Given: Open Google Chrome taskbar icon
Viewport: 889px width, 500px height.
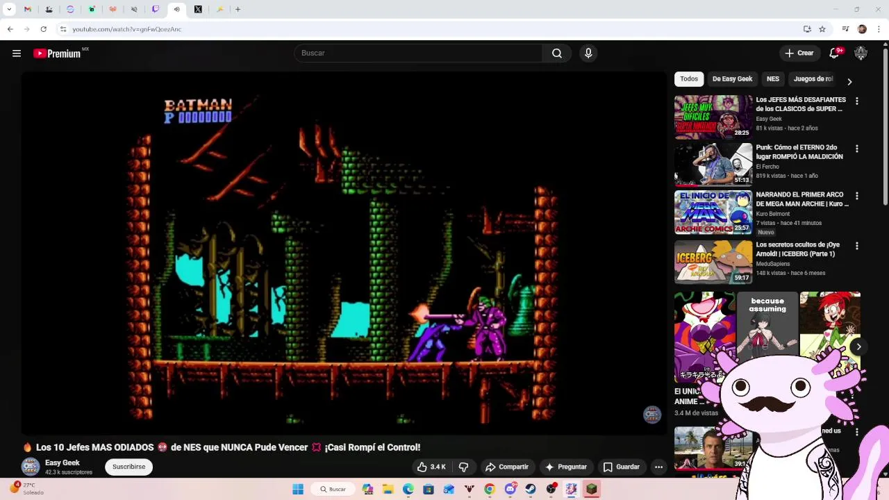Looking at the screenshot, I should (x=490, y=489).
